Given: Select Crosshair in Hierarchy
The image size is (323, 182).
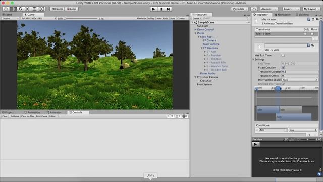Looking at the screenshot, I should tap(206, 81).
